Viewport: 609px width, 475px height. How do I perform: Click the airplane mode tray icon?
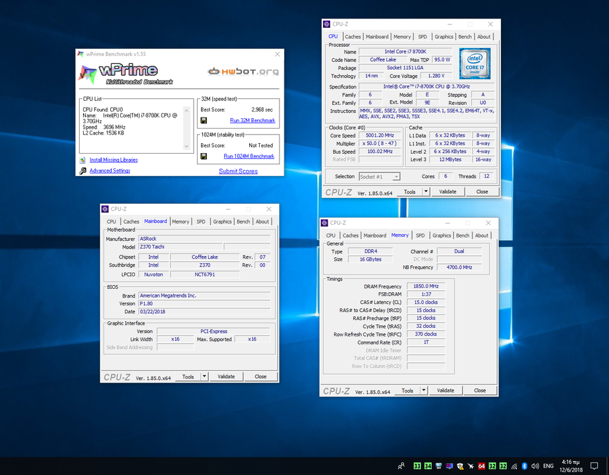click(471, 466)
